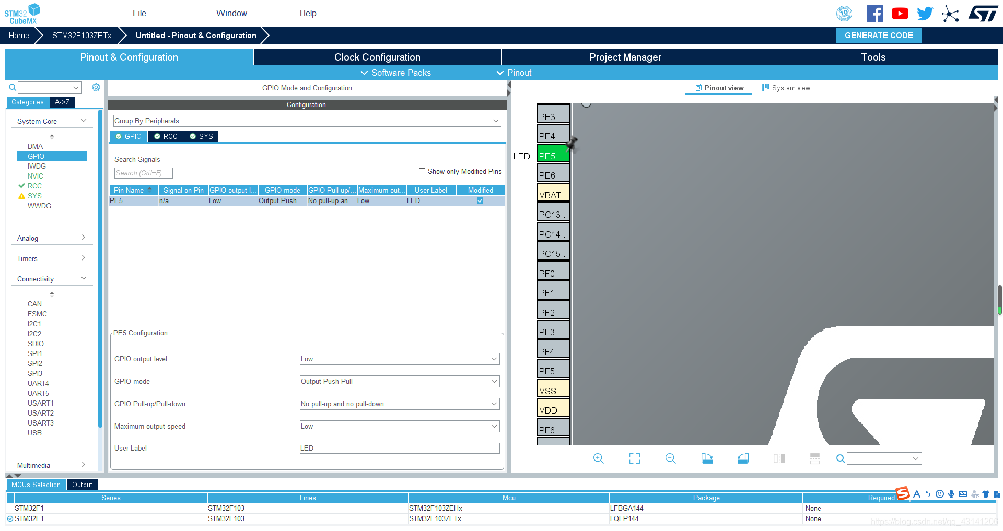Image resolution: width=1003 pixels, height=531 pixels.
Task: Open the Window menu
Action: 231,13
